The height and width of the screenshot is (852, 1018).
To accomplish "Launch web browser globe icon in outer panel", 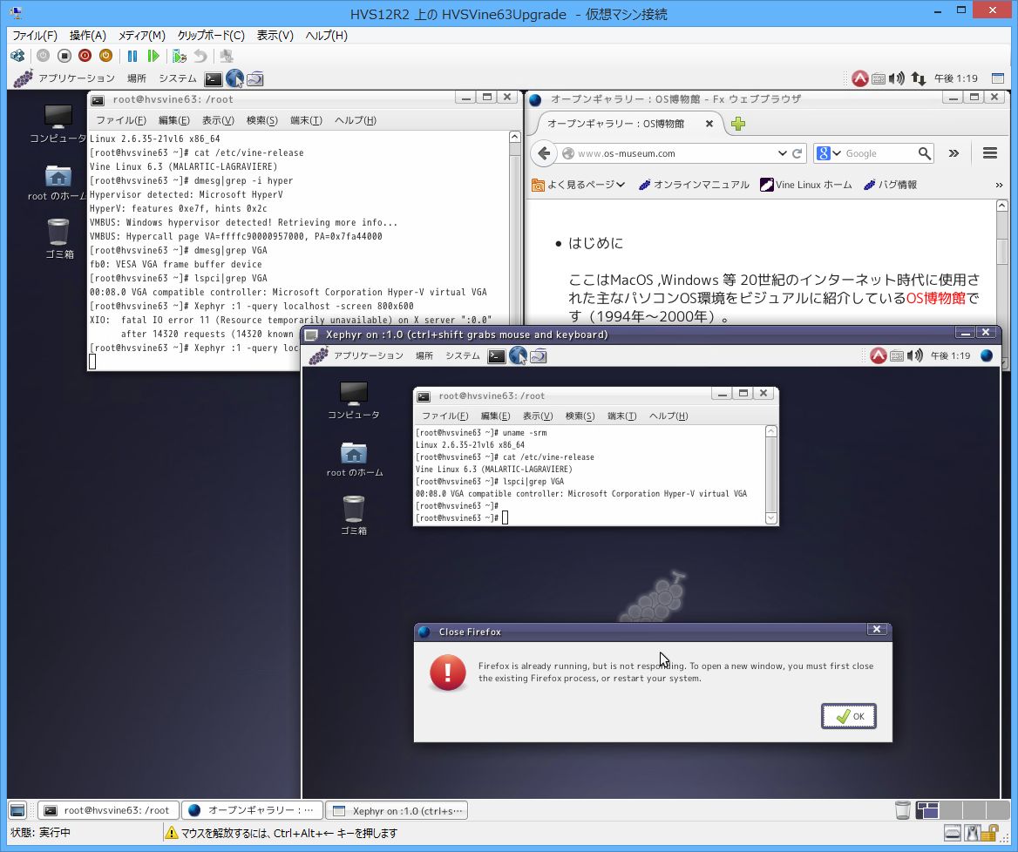I will [x=234, y=79].
